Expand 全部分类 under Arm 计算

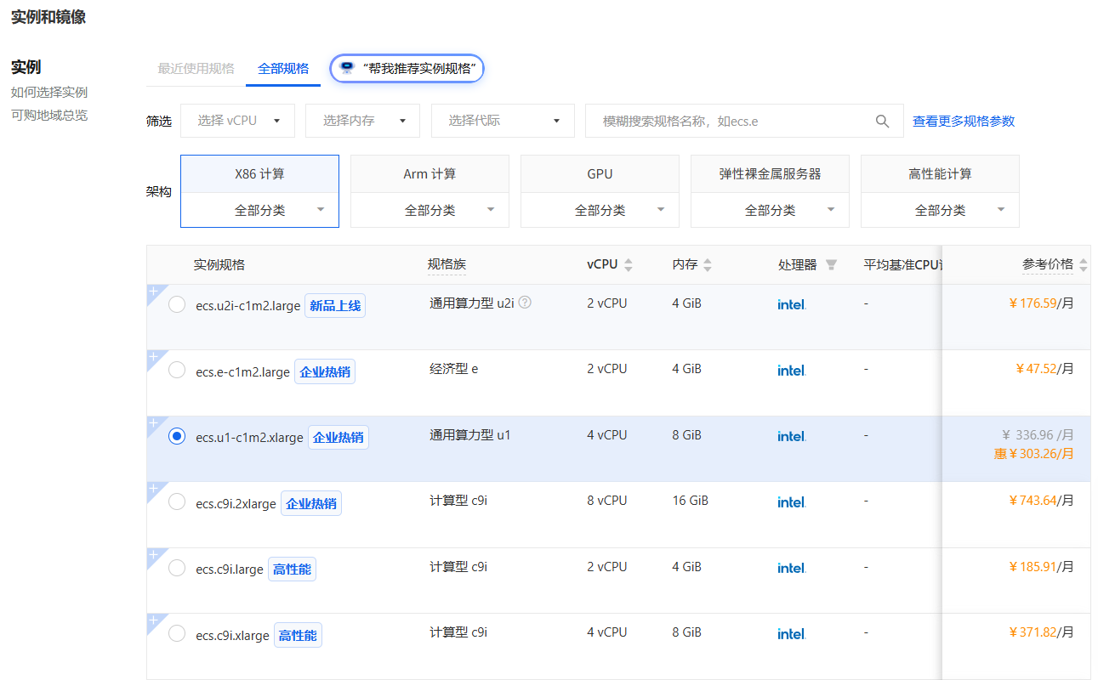(x=430, y=210)
